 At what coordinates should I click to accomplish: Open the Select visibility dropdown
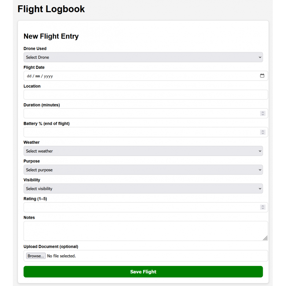(x=143, y=188)
